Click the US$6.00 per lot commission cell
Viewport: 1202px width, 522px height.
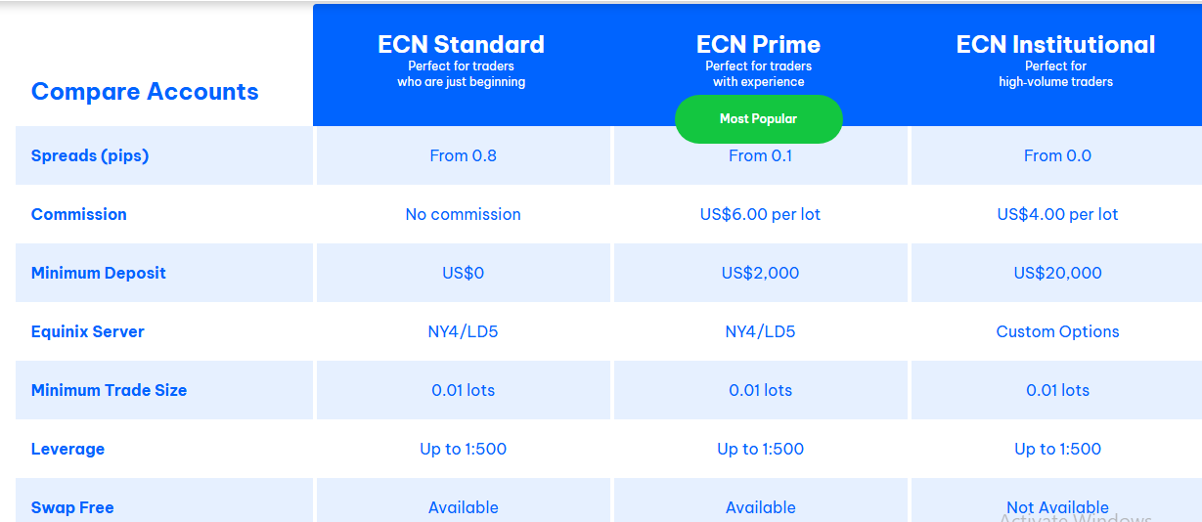pos(760,214)
